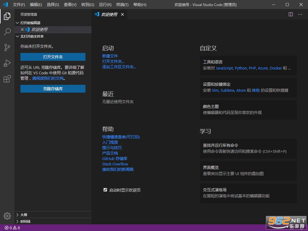The image size is (308, 231).
Task: Click the 资源管理器 panel title
Action: (29, 14)
